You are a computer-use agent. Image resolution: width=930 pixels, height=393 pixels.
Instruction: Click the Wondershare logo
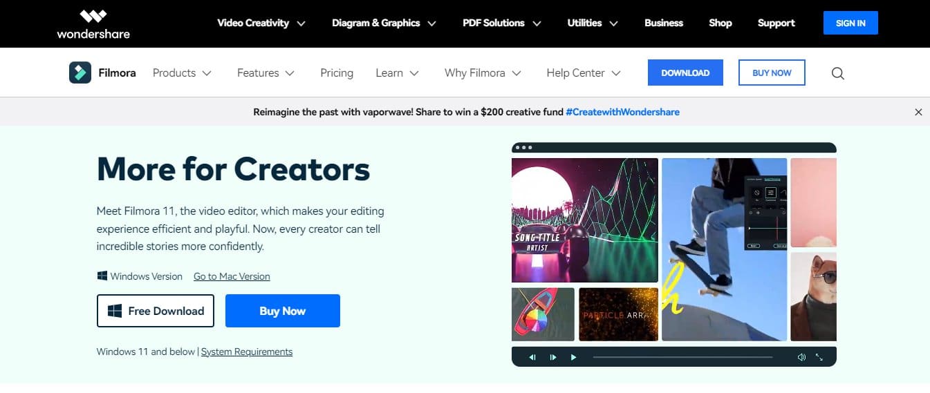pyautogui.click(x=93, y=23)
